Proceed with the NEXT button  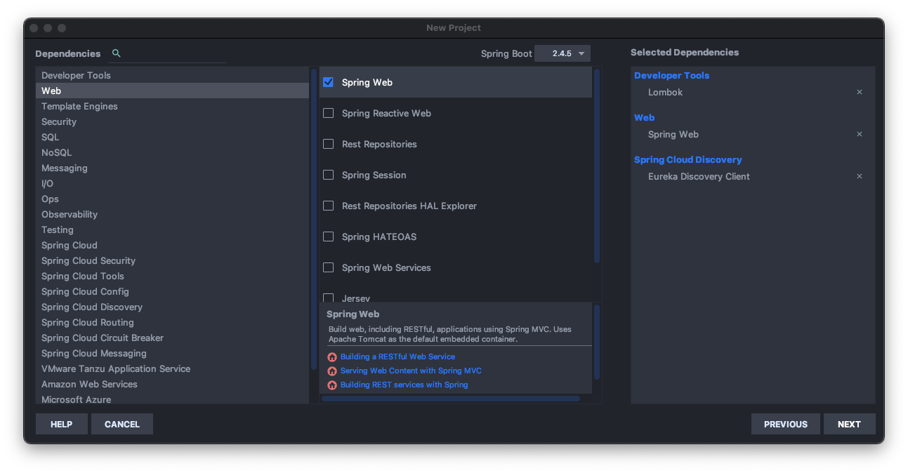click(x=849, y=424)
